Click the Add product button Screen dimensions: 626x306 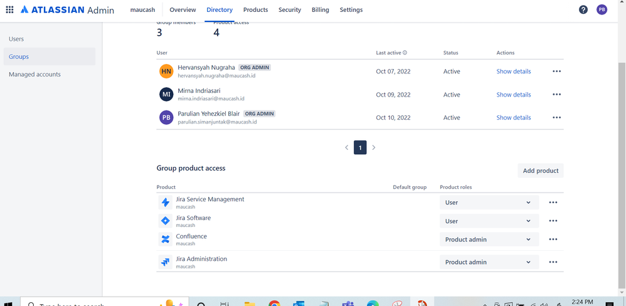pos(541,171)
